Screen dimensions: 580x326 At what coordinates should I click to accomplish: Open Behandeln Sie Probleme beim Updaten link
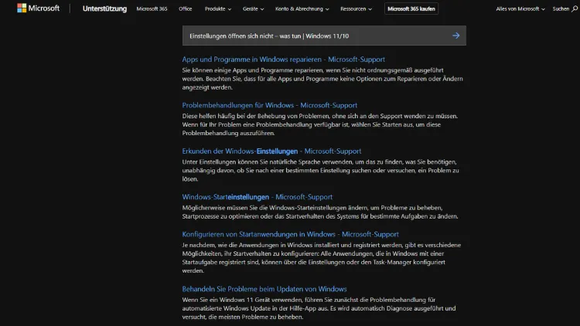tap(264, 289)
